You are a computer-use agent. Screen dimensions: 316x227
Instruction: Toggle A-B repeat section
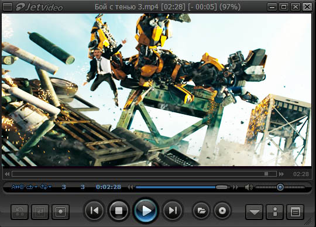(x=18, y=187)
